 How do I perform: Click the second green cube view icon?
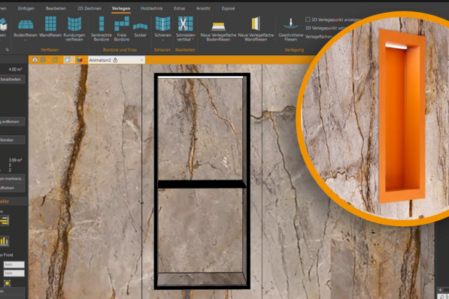pyautogui.click(x=43, y=60)
